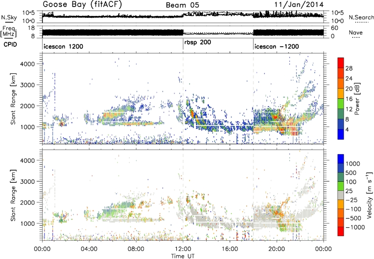374x259 pixels.
Task: Click the "08:00" time tick label
Action: [136, 249]
